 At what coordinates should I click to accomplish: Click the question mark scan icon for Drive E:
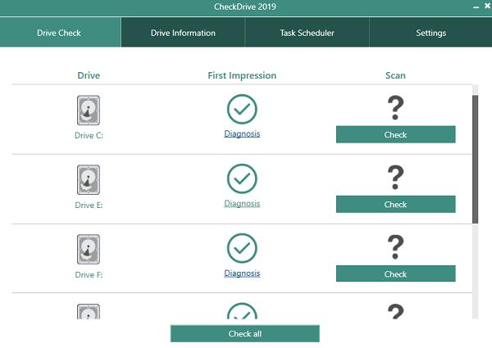coord(395,178)
